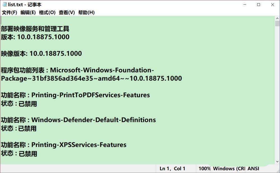Click the Package~31bf3856ad364e35 line

point(92,79)
